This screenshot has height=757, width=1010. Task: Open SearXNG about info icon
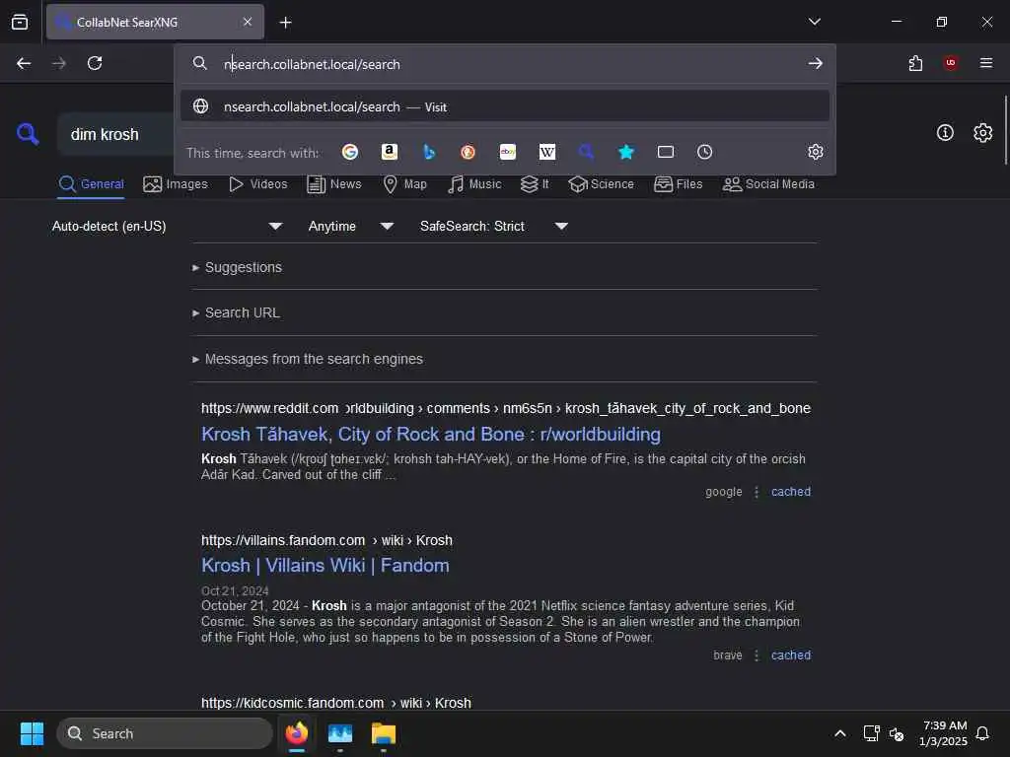pyautogui.click(x=945, y=133)
